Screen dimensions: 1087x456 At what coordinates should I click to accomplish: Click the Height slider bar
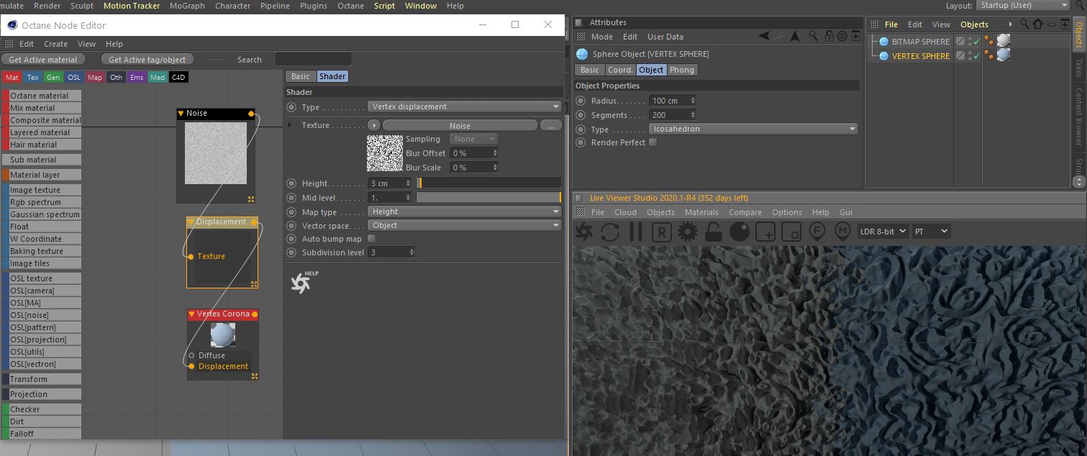pyautogui.click(x=489, y=183)
